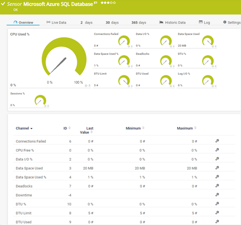The width and height of the screenshot is (241, 225).
Task: Open settings gear for Downtime row
Action: click(217, 195)
